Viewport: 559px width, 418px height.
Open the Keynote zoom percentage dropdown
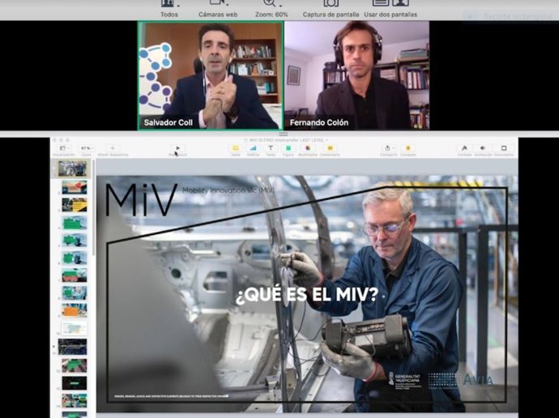click(x=87, y=148)
